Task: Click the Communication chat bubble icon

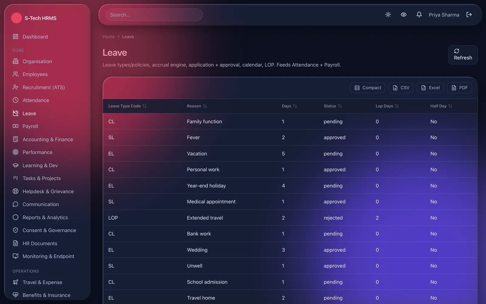Action: pos(15,204)
